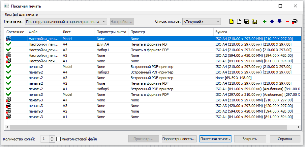Click the floppy disk with sparkle icon
Screen dimensions: 305x147
click(254, 22)
